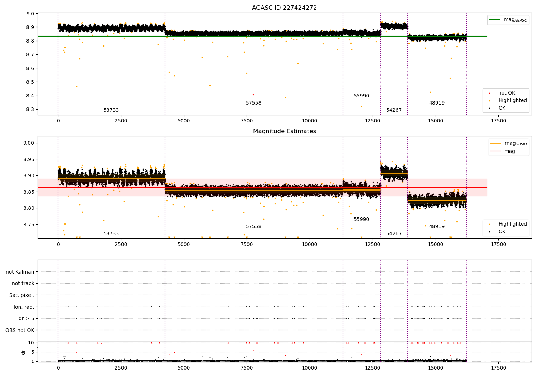The image size is (537, 376).
Task: Click the 'Magnitude Estimates' plot title
Action: click(x=284, y=131)
